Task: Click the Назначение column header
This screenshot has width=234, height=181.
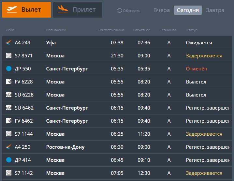Action: 56,30
